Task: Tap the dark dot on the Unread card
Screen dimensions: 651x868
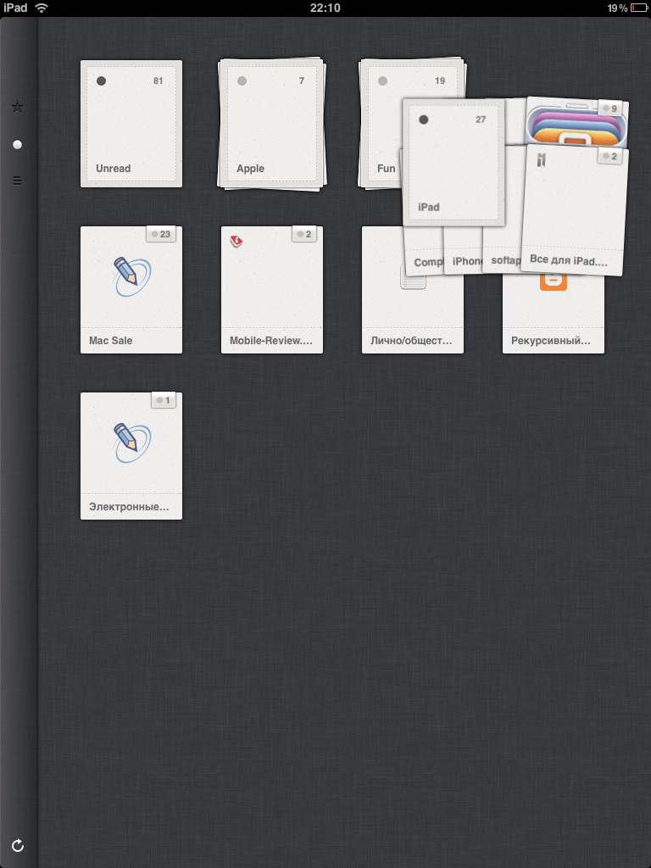Action: coord(102,81)
